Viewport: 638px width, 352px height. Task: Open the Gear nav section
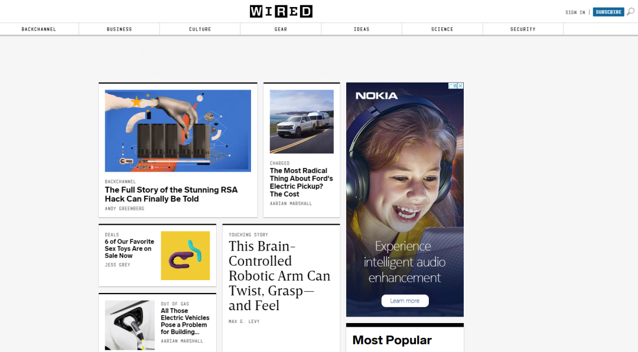click(x=281, y=29)
